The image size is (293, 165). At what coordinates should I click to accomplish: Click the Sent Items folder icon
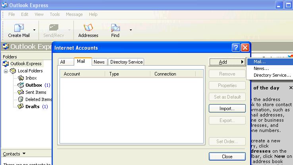tap(21, 92)
